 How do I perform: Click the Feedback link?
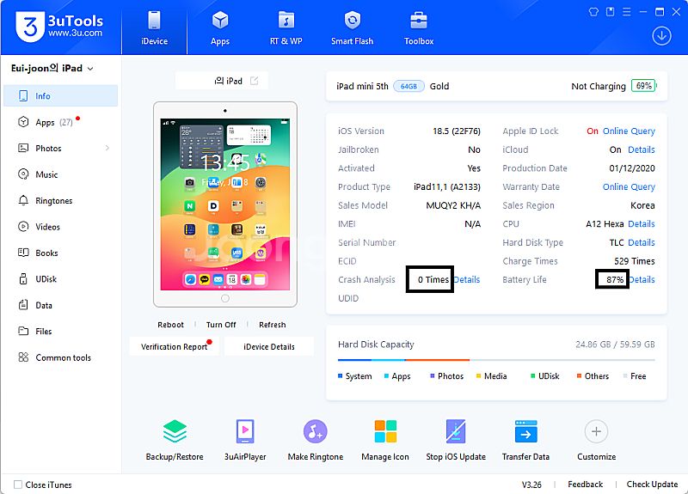(586, 485)
